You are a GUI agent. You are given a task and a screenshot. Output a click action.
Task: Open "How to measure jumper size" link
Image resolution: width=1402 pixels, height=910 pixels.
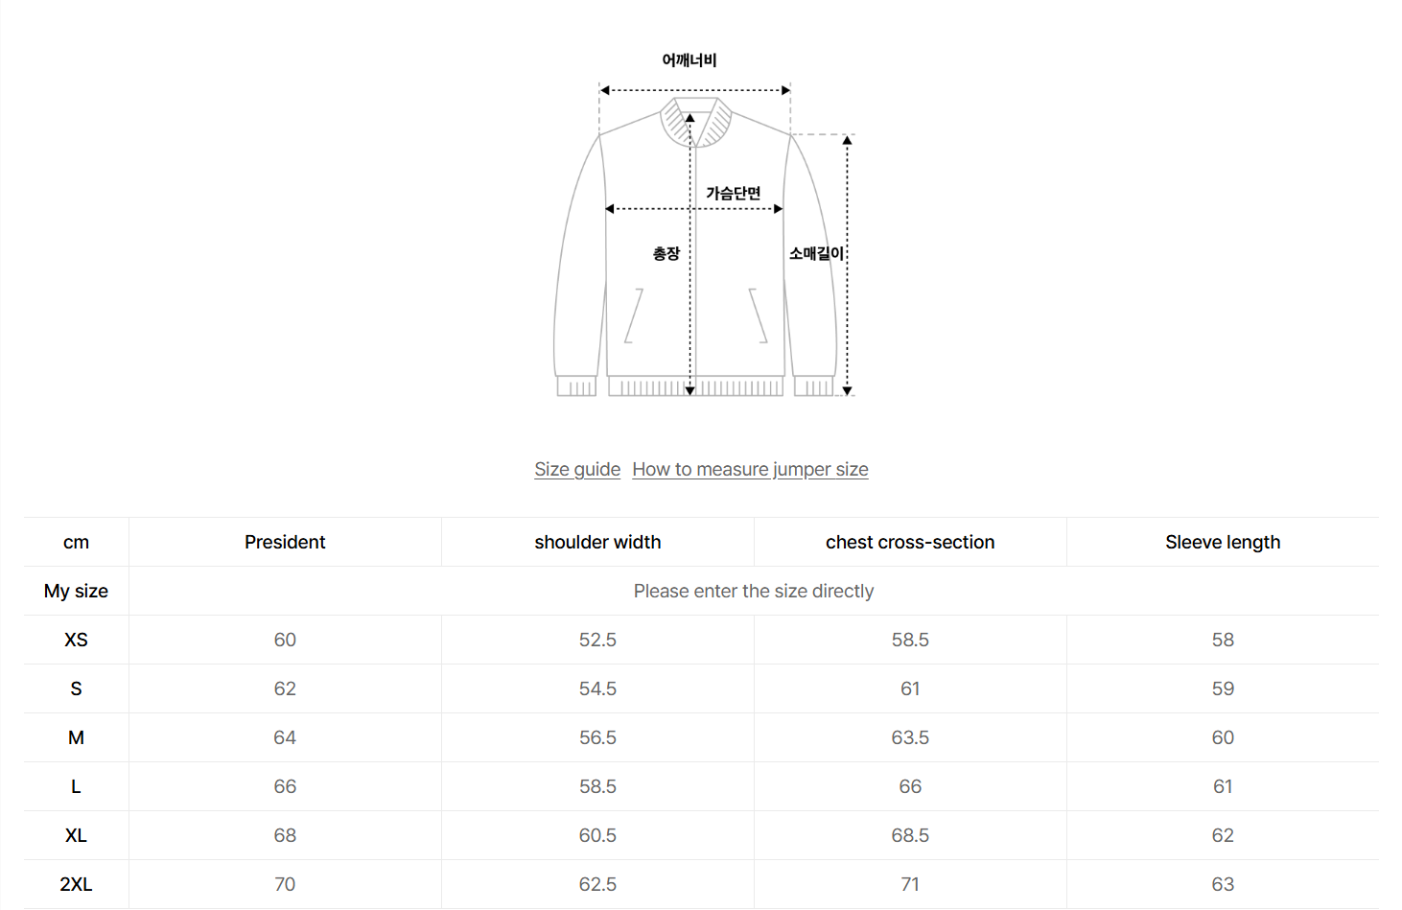click(750, 469)
